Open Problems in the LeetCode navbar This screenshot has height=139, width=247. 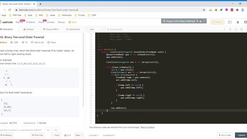(x=30, y=22)
